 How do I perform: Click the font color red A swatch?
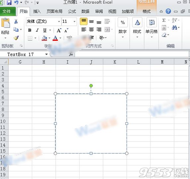point(55,38)
